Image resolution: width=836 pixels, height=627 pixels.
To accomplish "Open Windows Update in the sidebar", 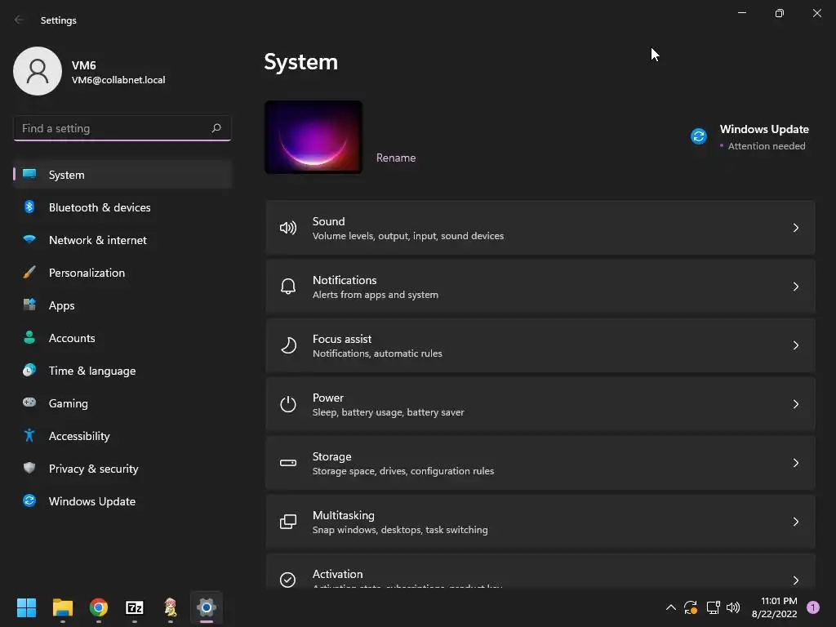I will pyautogui.click(x=122, y=501).
